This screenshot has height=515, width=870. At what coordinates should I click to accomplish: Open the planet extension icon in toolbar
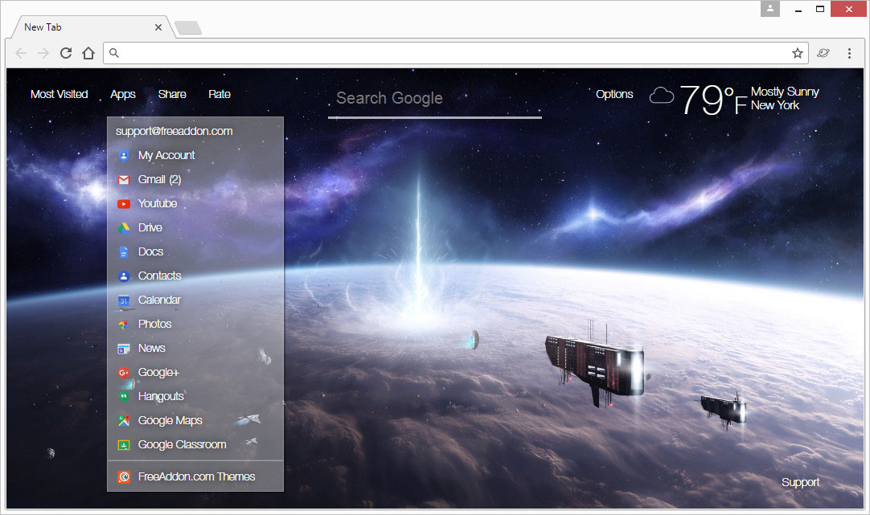point(823,53)
